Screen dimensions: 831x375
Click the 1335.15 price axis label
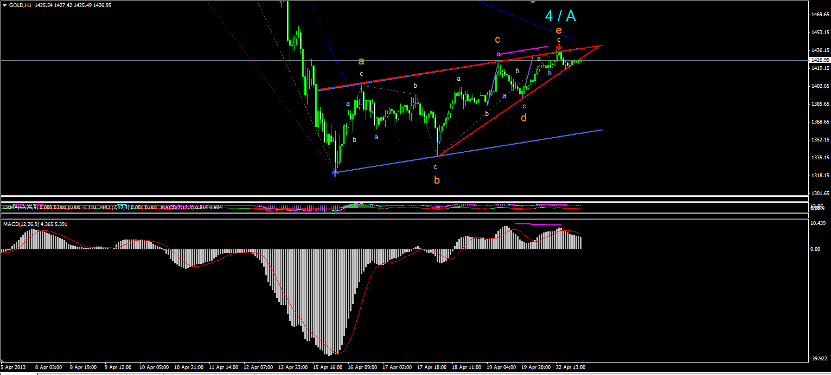[x=820, y=158]
